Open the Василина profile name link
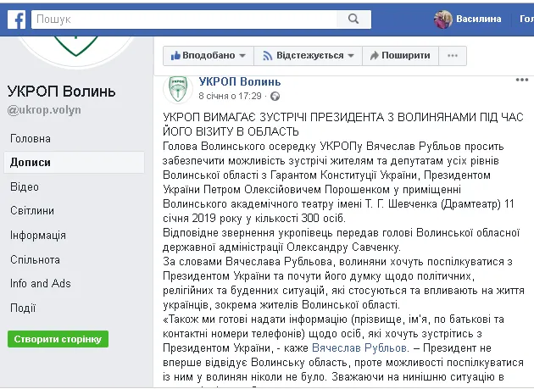 coord(479,19)
